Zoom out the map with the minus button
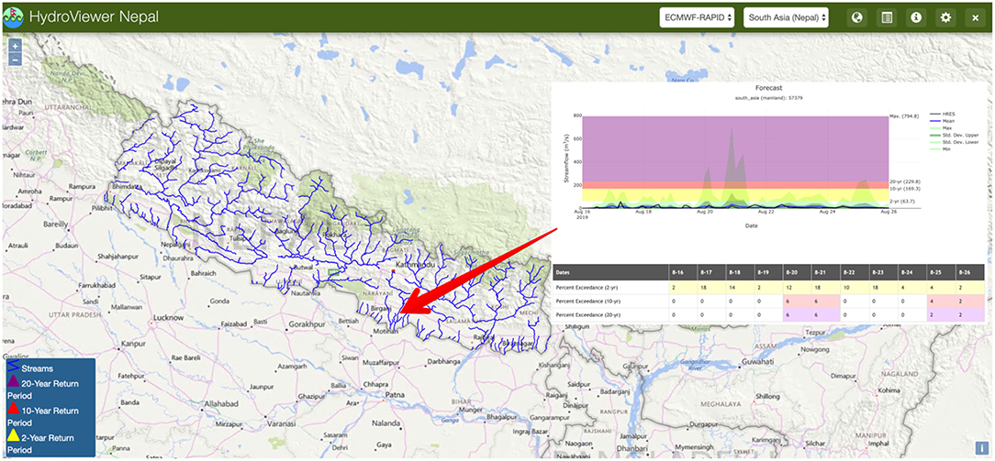Screen dimensions: 995x461 point(16,59)
